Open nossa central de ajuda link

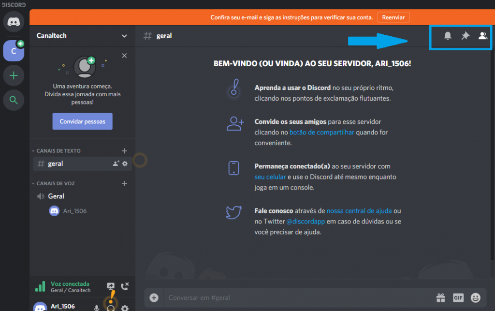359,210
